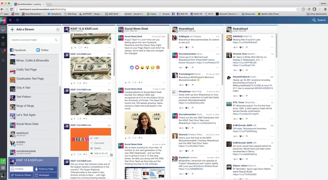Reply to the JMizgata tweet
The width and height of the screenshot is (328, 180).
pyautogui.click(x=192, y=47)
